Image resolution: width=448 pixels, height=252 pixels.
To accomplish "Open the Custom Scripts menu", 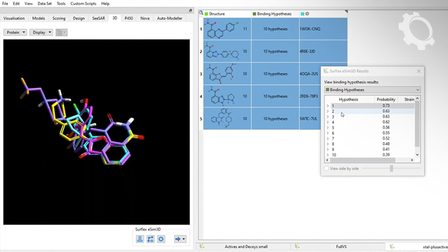I will (83, 3).
